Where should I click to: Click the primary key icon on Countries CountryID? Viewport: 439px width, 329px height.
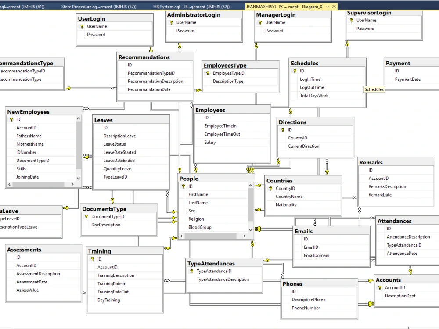(269, 188)
